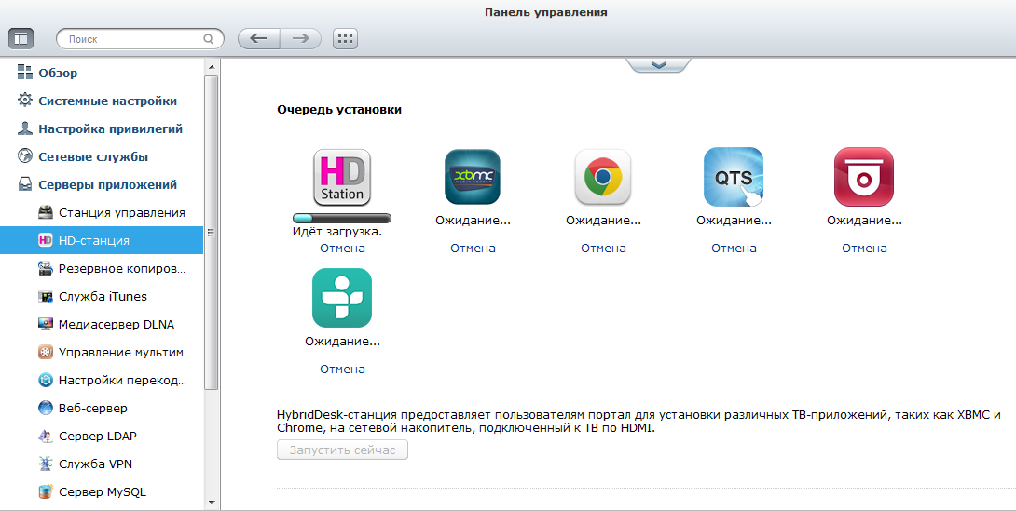Image resolution: width=1016 pixels, height=511 pixels.
Task: Click the Настройка привилегий user icon
Action: coord(24,128)
